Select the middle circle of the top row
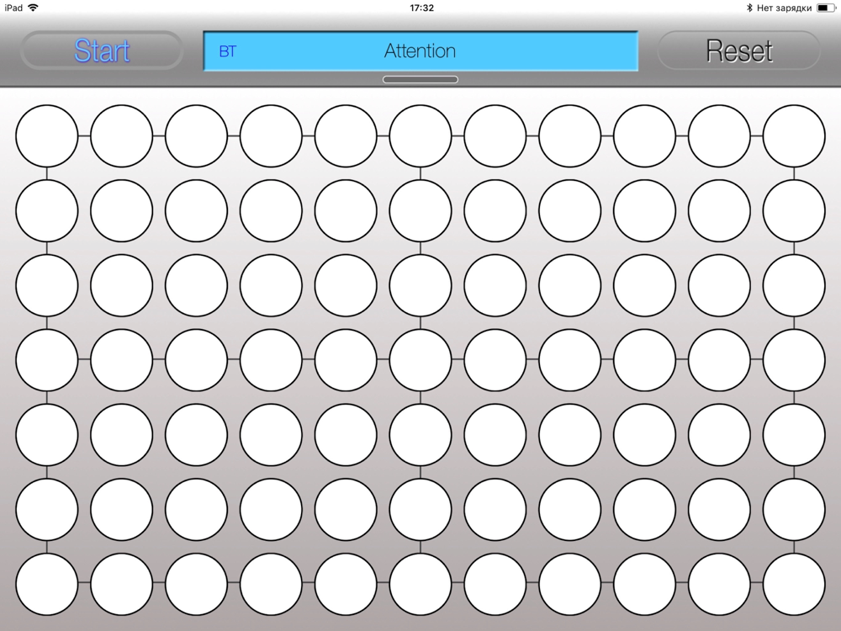Image resolution: width=841 pixels, height=631 pixels. 420,135
